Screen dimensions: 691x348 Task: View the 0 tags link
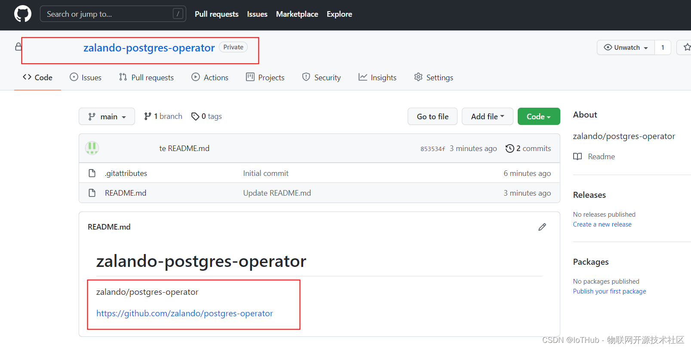click(206, 116)
